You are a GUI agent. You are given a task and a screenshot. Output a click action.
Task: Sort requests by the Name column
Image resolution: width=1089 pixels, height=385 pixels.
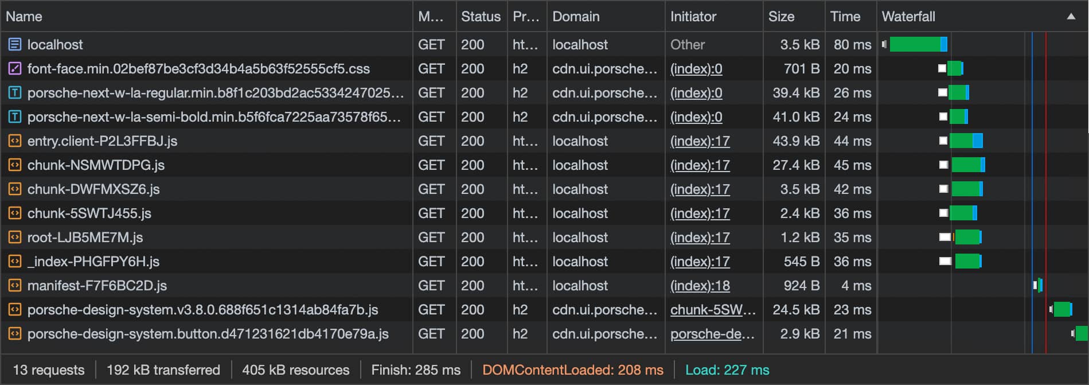[x=24, y=17]
